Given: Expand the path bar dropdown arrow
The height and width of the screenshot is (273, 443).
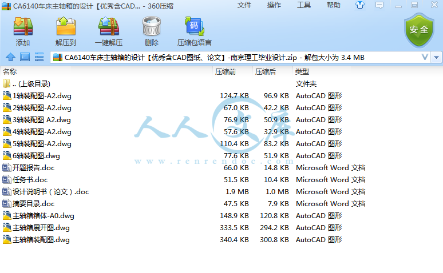Looking at the screenshot, I should pyautogui.click(x=436, y=57).
